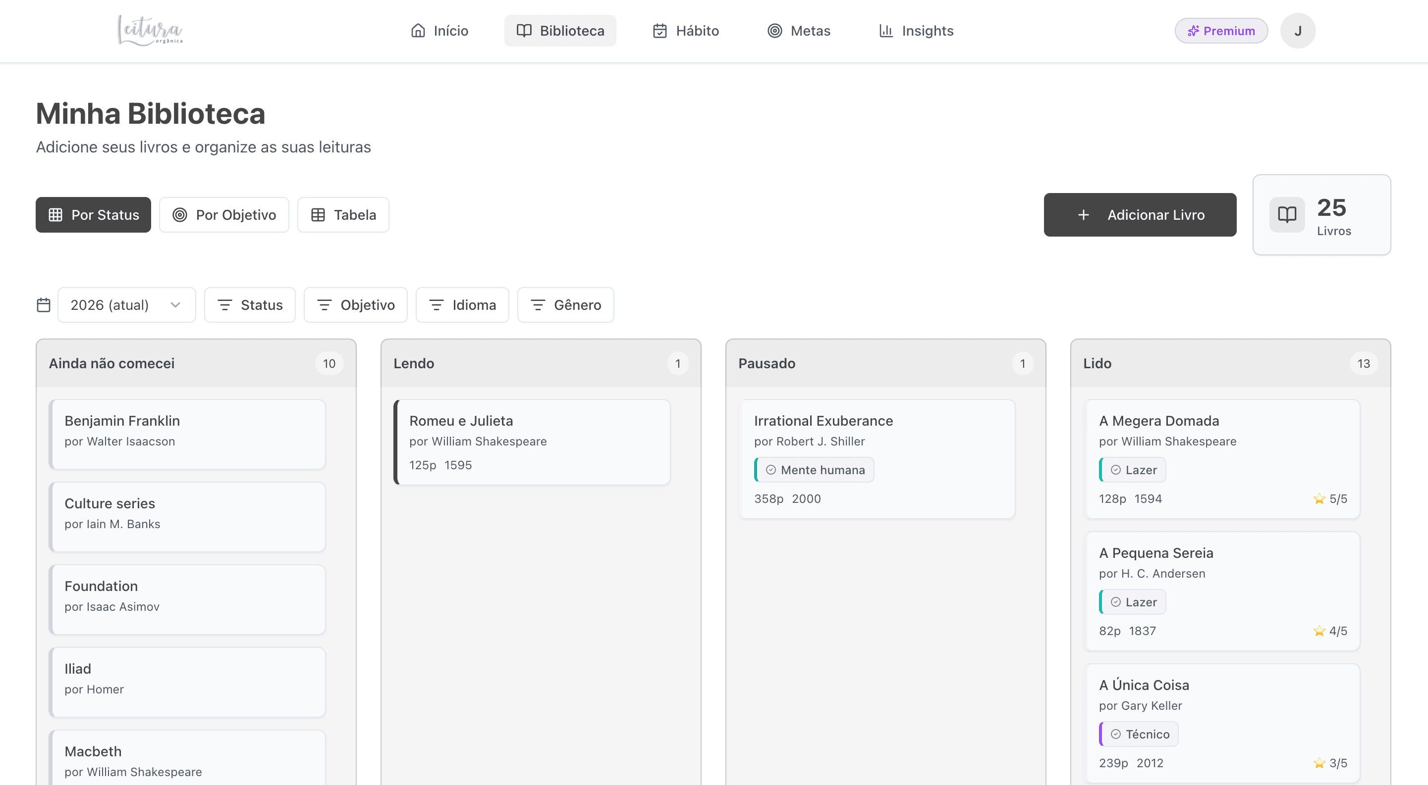Open the Iliad book card
The image size is (1428, 785).
187,683
